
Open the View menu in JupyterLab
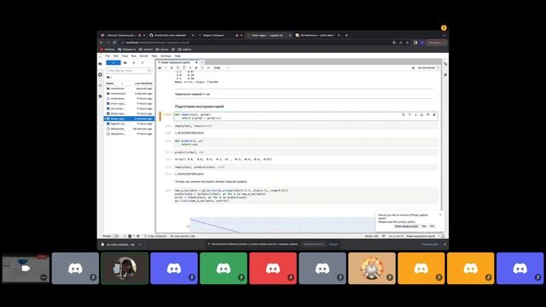click(125, 55)
